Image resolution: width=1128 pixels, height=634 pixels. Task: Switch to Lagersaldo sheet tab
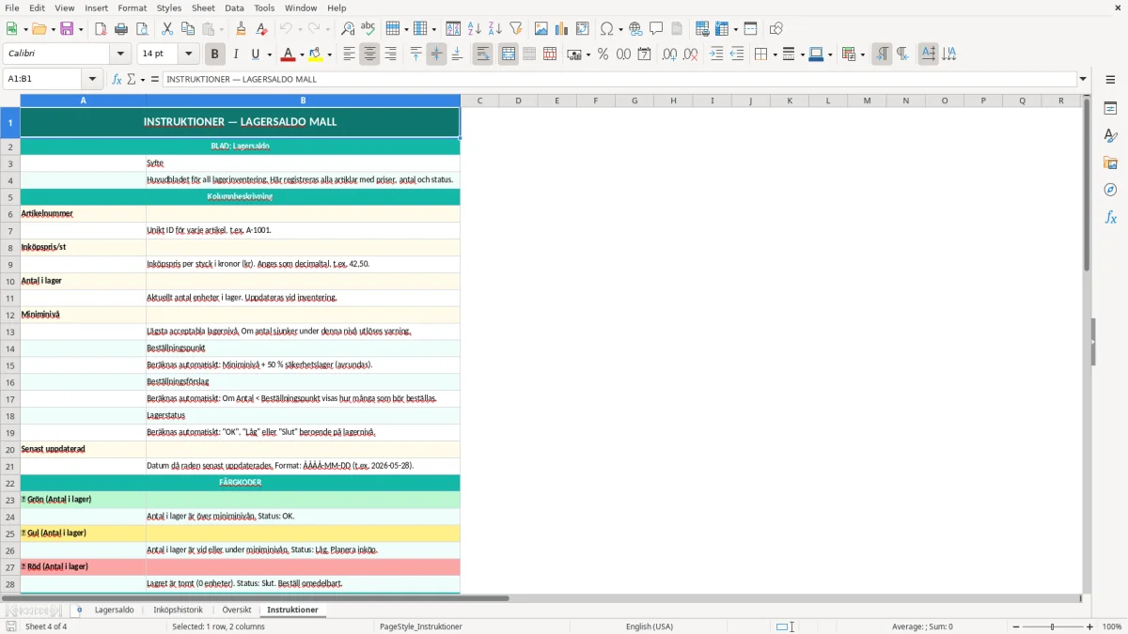tap(115, 610)
